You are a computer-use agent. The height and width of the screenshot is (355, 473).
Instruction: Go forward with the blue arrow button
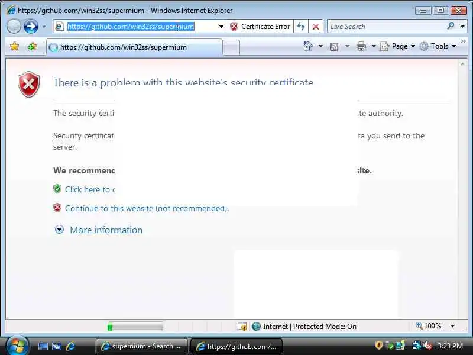click(x=31, y=26)
